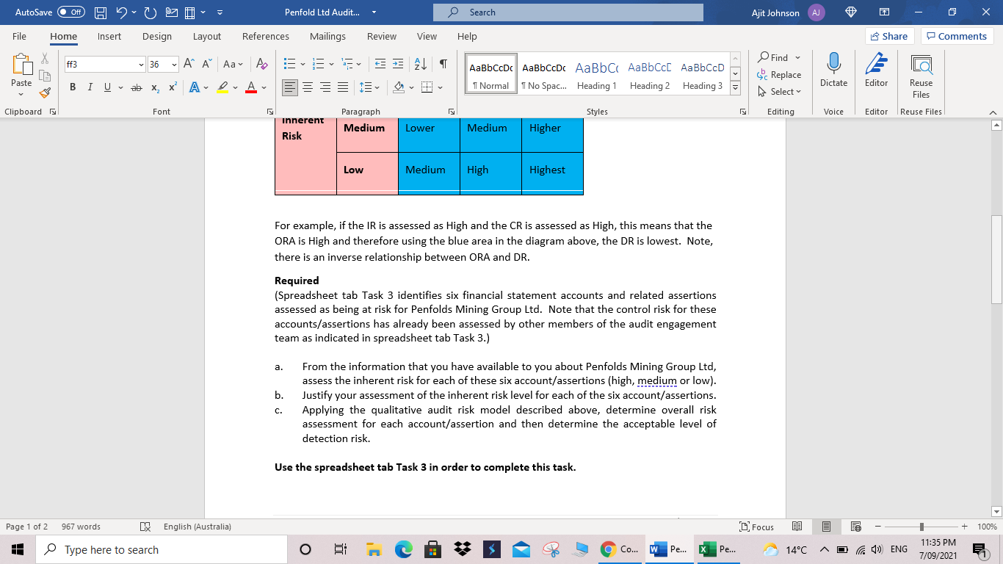Open Reuse Files pane
Viewport: 1003px width, 564px height.
point(920,77)
